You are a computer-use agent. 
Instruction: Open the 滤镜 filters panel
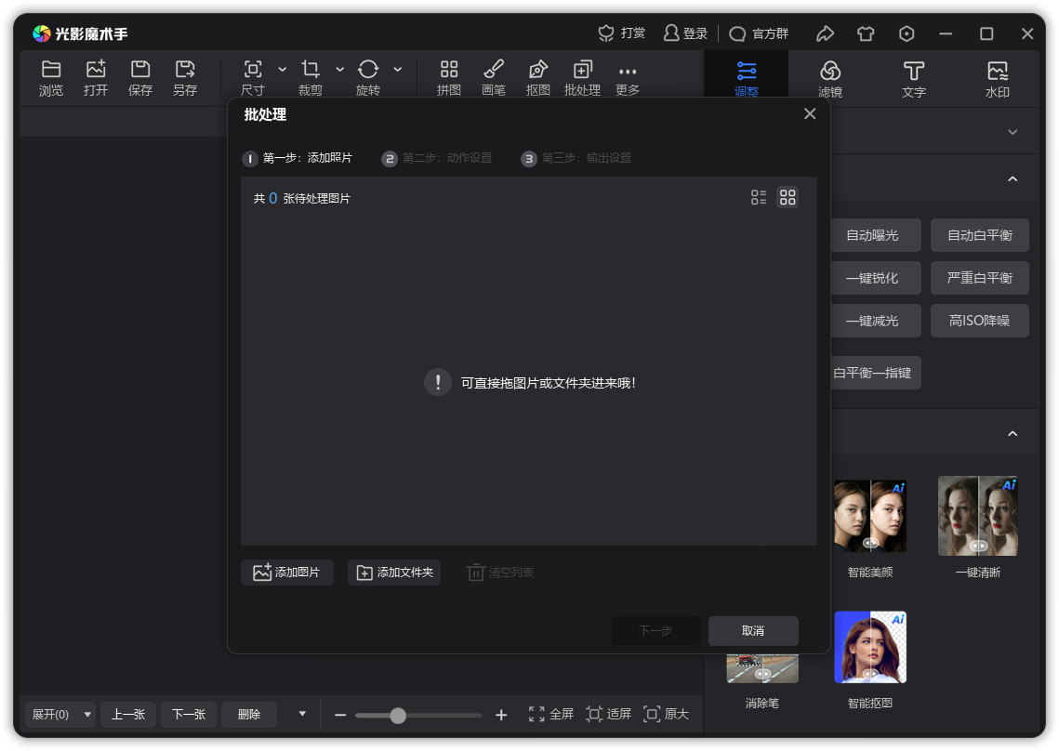pyautogui.click(x=829, y=77)
